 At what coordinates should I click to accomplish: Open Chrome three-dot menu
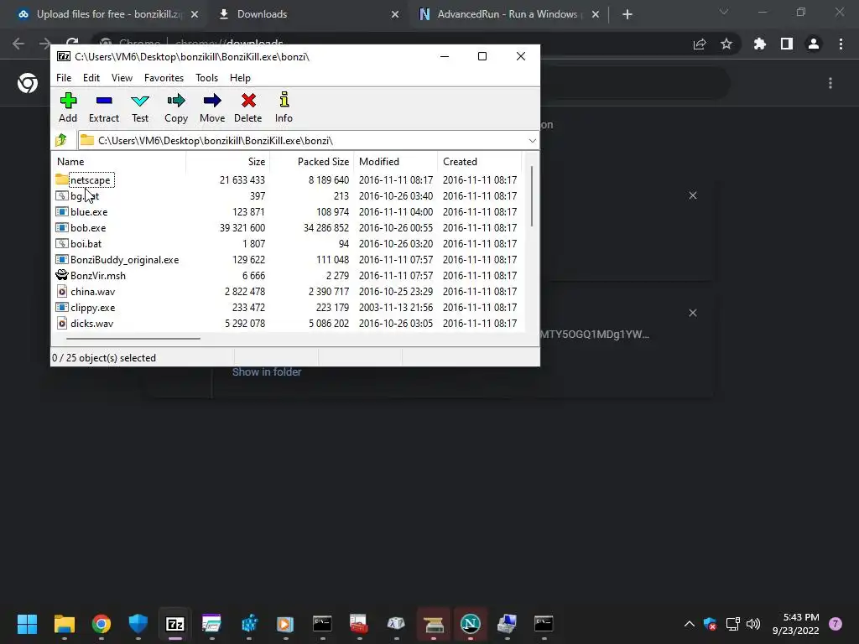coord(841,44)
